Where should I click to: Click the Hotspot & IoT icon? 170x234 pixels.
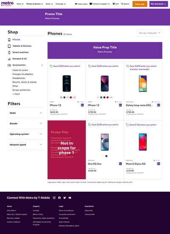point(9,59)
